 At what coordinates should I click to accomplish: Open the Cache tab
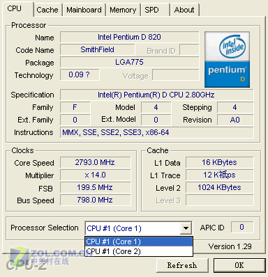[47, 10]
